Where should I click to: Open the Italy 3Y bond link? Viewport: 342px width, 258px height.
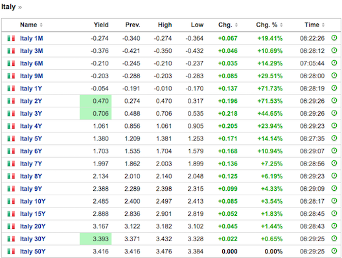click(31, 114)
